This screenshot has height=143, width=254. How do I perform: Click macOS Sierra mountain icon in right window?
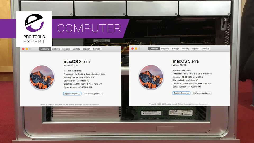coord(151,77)
